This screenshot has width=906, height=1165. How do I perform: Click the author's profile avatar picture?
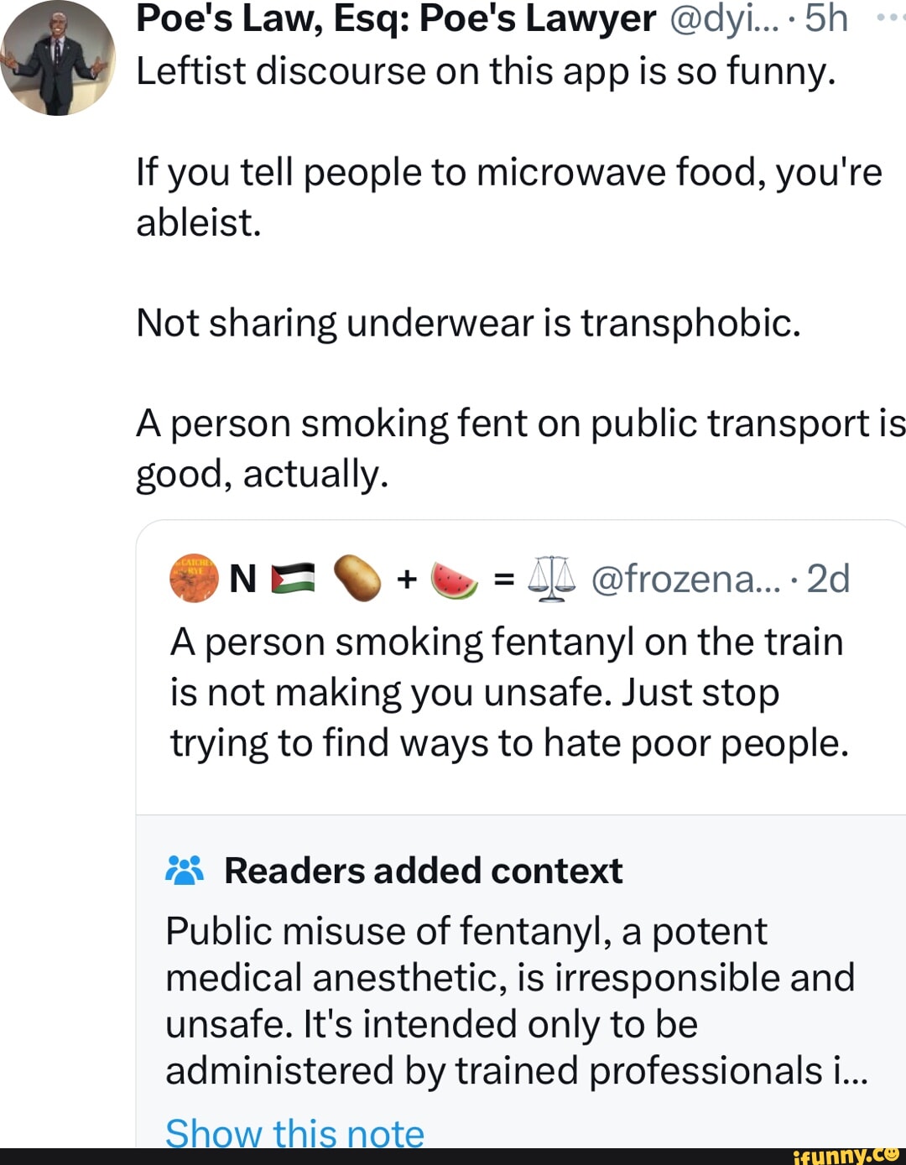tap(57, 59)
